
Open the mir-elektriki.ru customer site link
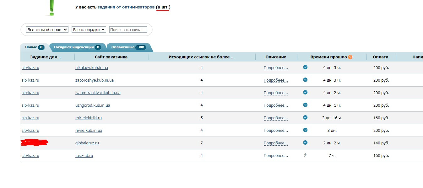89,118
